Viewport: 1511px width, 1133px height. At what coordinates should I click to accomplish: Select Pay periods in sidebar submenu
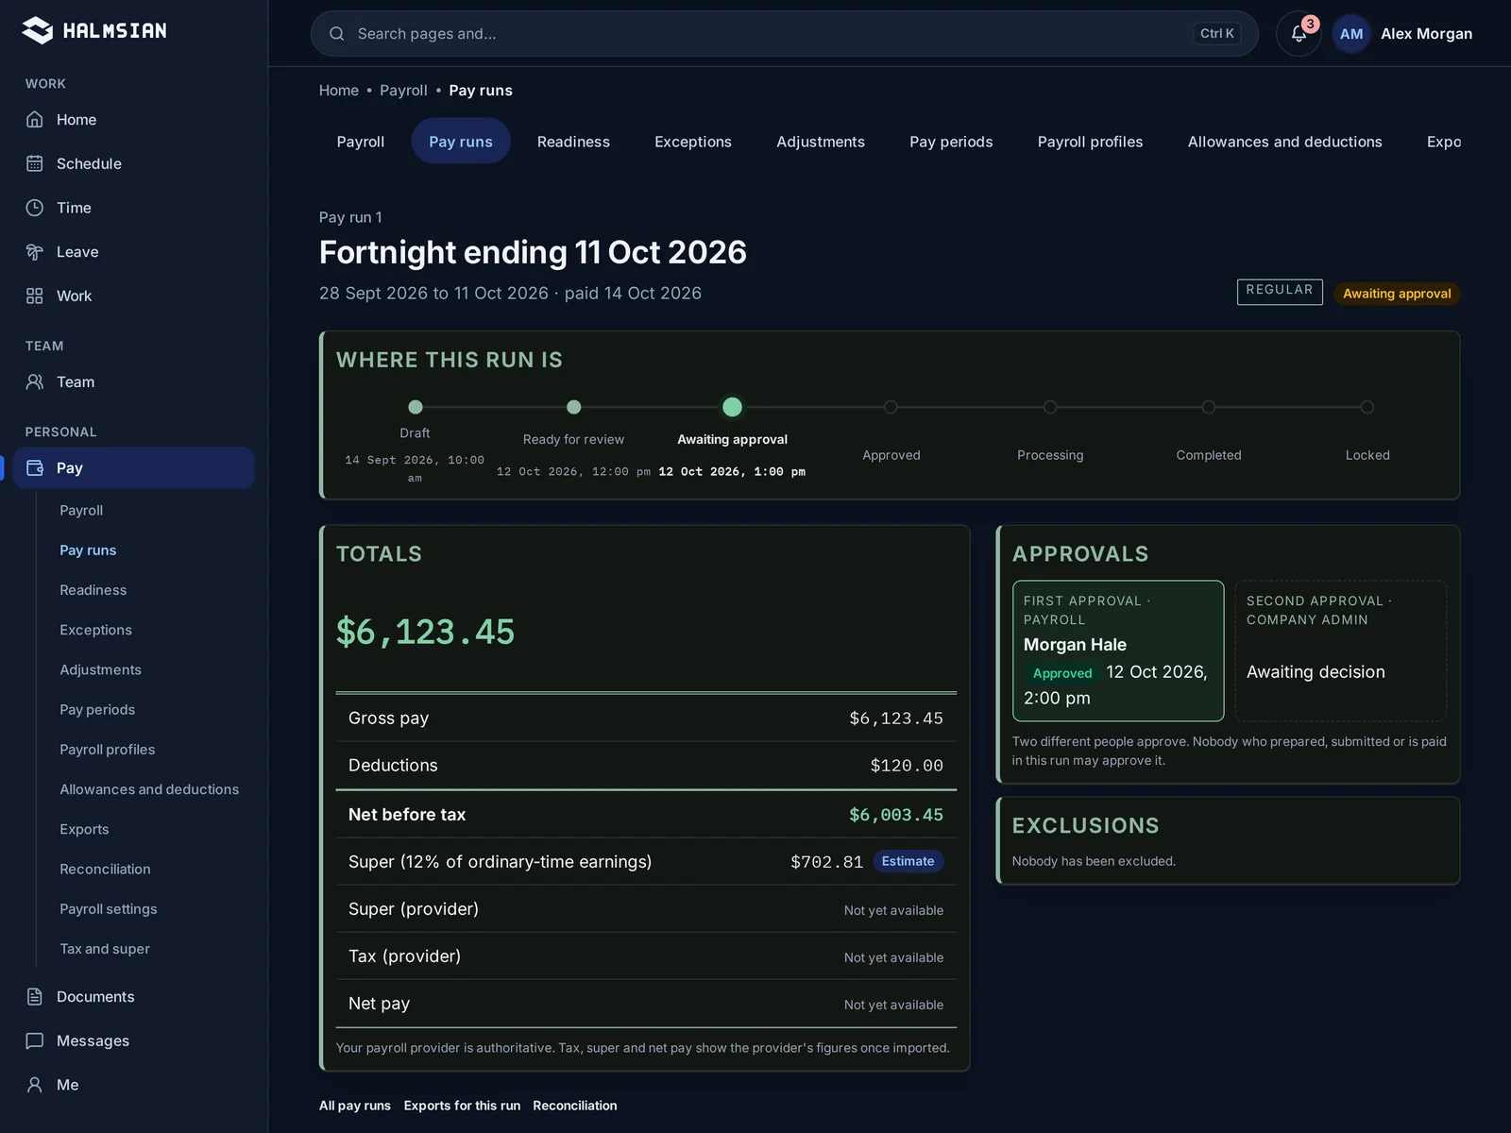point(97,710)
